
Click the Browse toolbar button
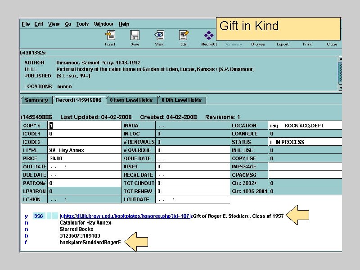[258, 44]
